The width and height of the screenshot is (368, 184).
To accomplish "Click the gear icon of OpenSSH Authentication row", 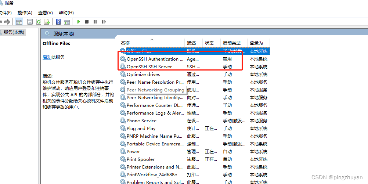I will click(123, 59).
